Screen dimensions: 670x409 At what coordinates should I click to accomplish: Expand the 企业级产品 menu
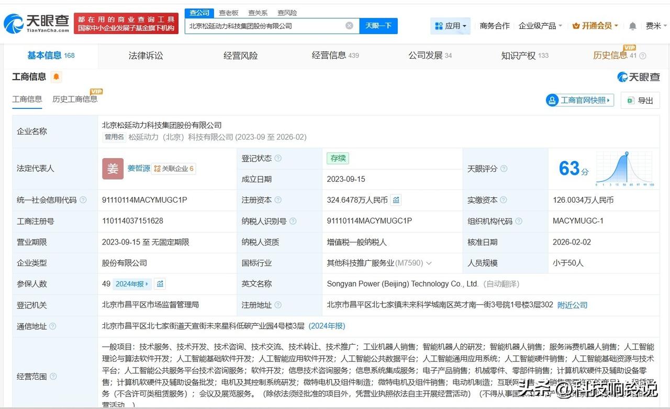pos(540,26)
